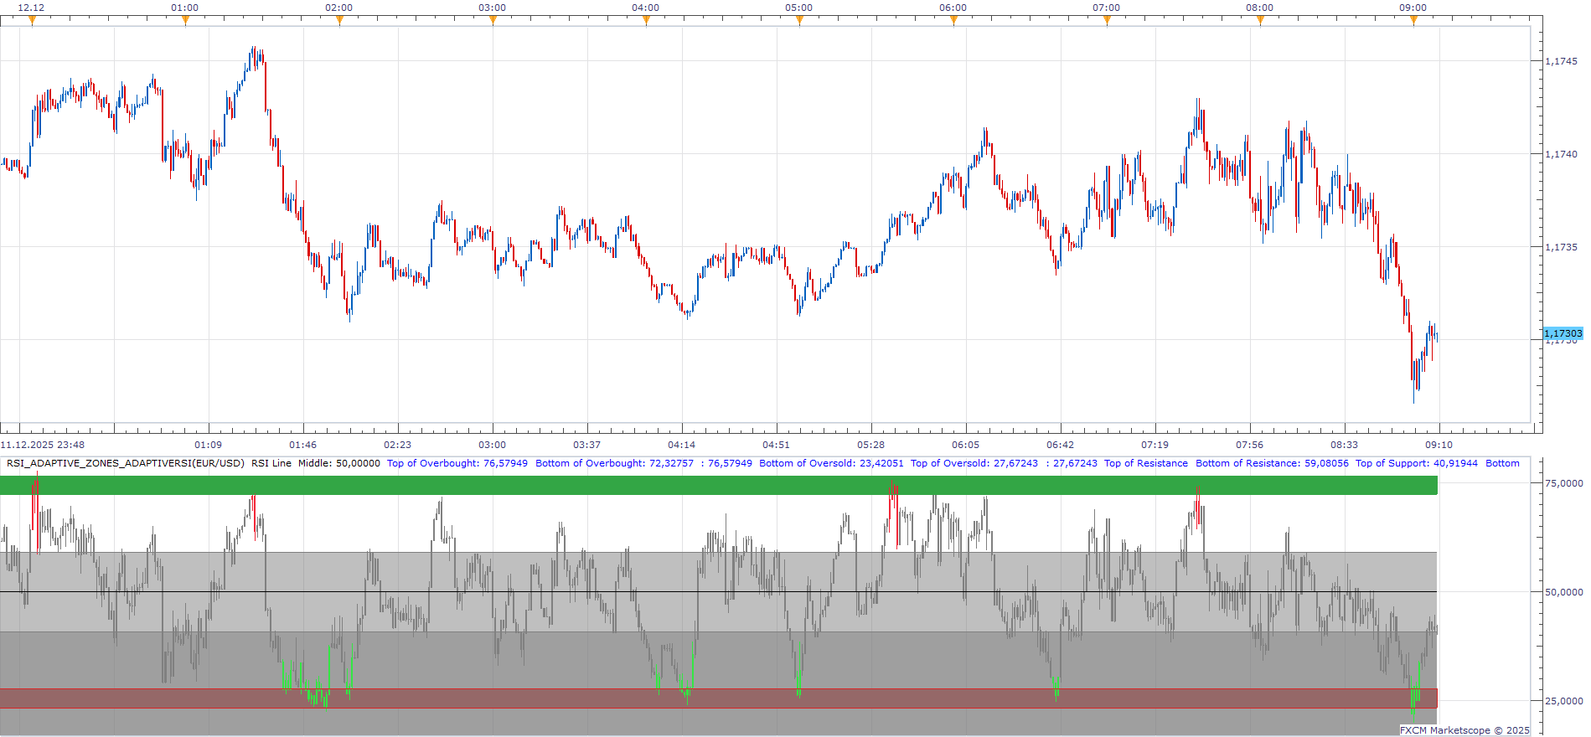Click the 'RSI Line' label
1591x737 pixels.
tap(271, 463)
